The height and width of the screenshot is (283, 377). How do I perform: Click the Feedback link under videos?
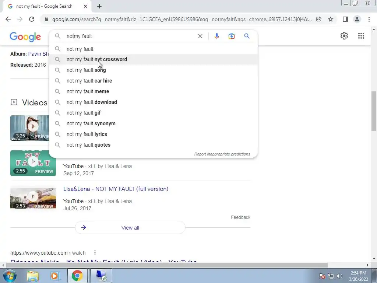240,217
